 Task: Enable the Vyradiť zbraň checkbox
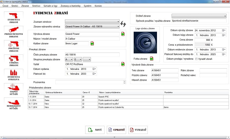196,59
